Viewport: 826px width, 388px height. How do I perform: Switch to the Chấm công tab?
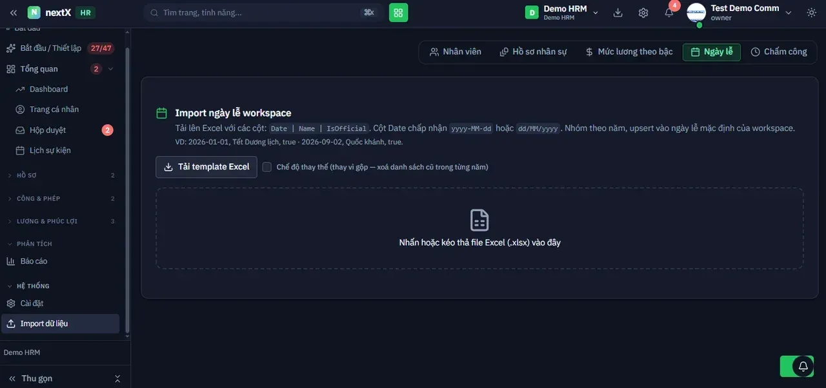779,52
